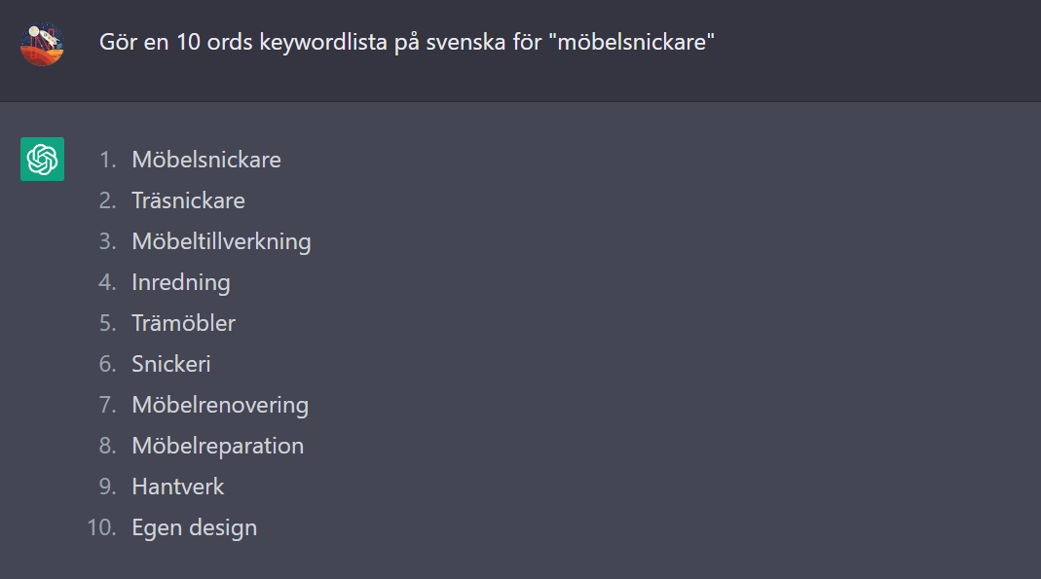Click the list number 1 marker

coord(107,160)
